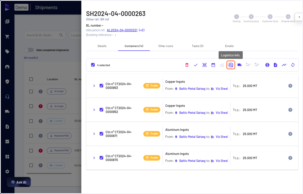This screenshot has height=194, width=303.
Task: Open the shield check sidebar icon
Action: (7, 81)
